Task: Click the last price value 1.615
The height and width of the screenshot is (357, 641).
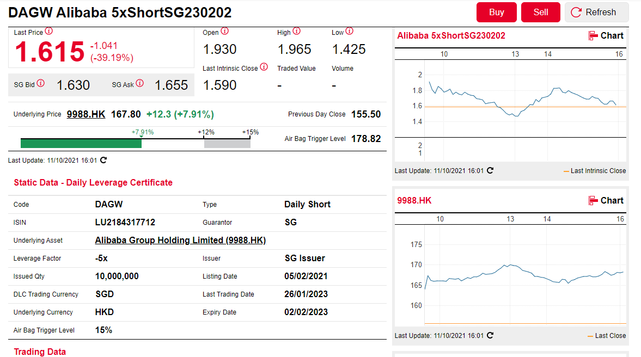Action: pos(50,52)
